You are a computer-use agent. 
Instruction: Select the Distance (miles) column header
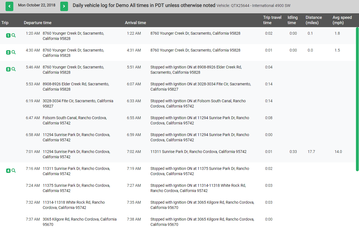coord(314,20)
